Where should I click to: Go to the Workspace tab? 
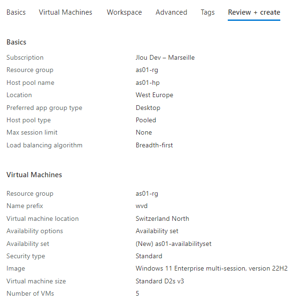point(124,12)
